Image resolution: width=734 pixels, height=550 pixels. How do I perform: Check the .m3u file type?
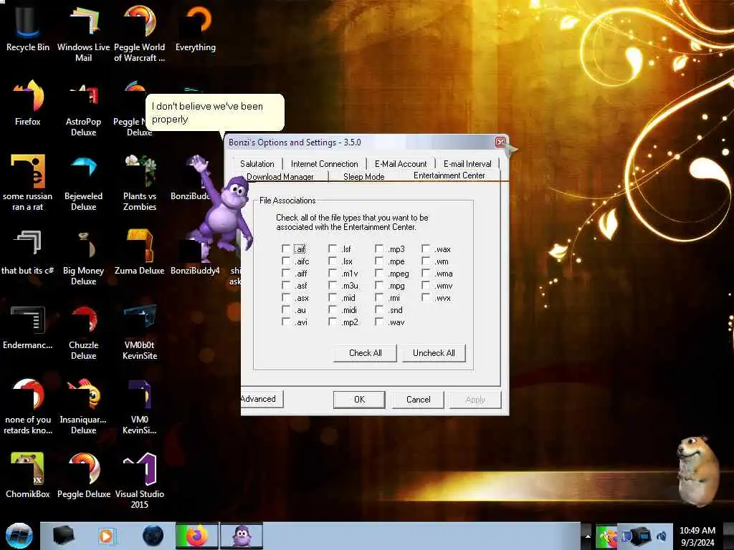(x=333, y=285)
